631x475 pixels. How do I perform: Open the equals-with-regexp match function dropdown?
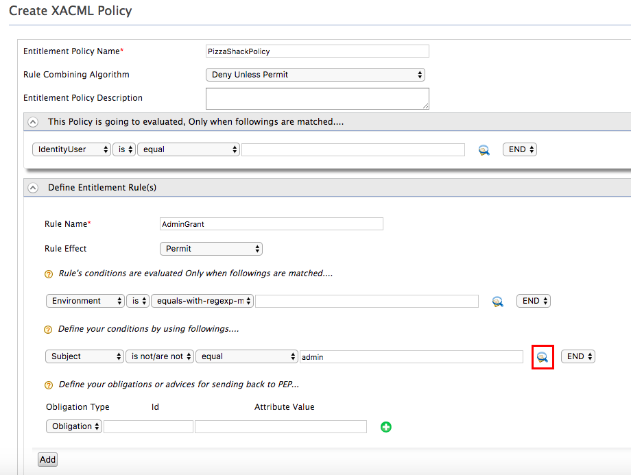[x=202, y=301]
